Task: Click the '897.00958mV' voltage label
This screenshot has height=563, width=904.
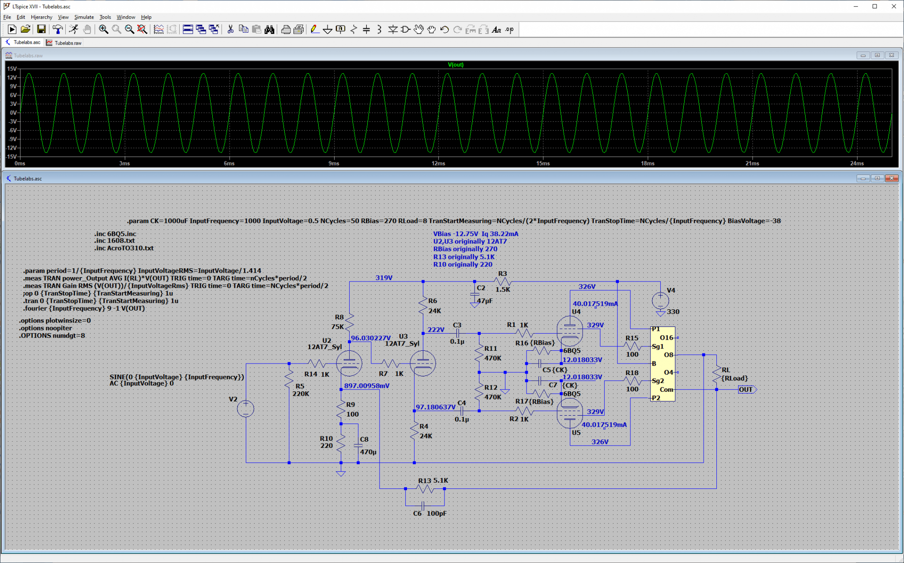Action: click(367, 386)
